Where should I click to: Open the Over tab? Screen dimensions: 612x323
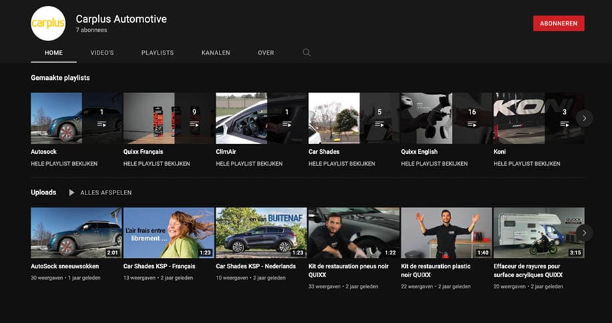click(x=266, y=53)
